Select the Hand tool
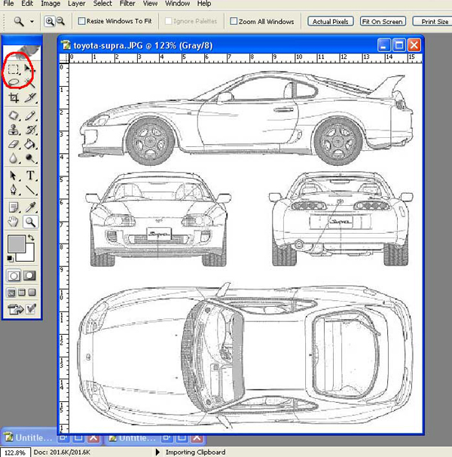 pos(14,222)
